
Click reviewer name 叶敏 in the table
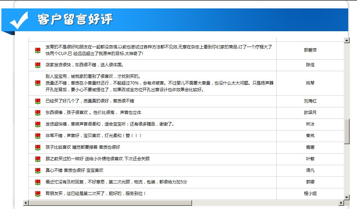click(310, 159)
